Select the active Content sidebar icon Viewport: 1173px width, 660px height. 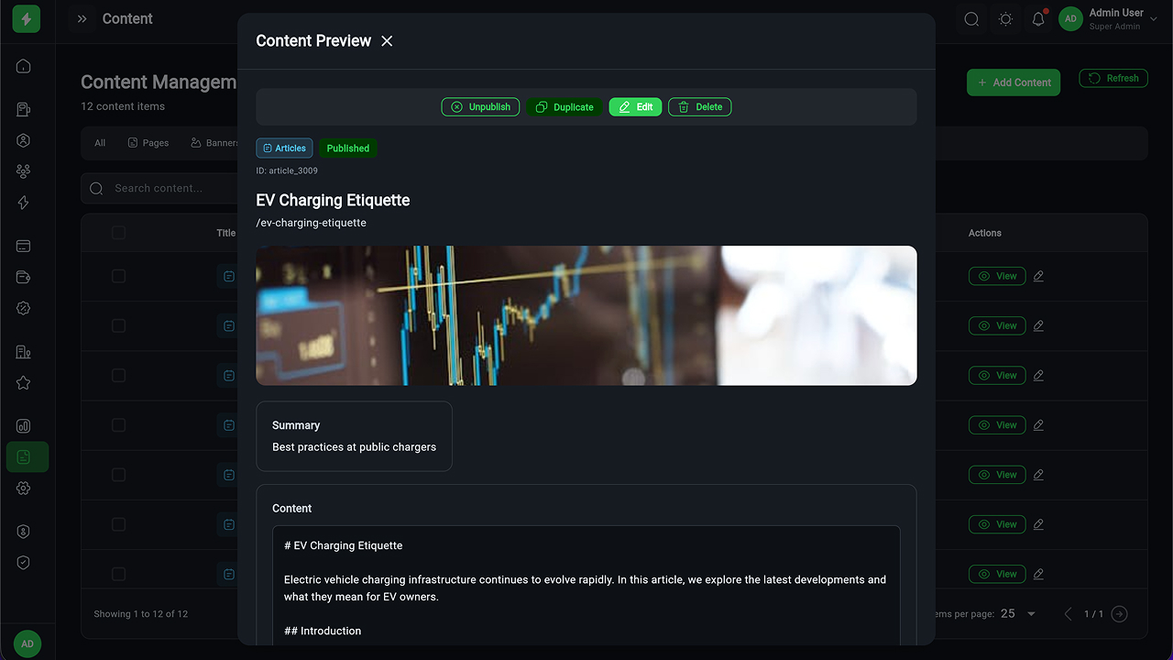pyautogui.click(x=27, y=456)
